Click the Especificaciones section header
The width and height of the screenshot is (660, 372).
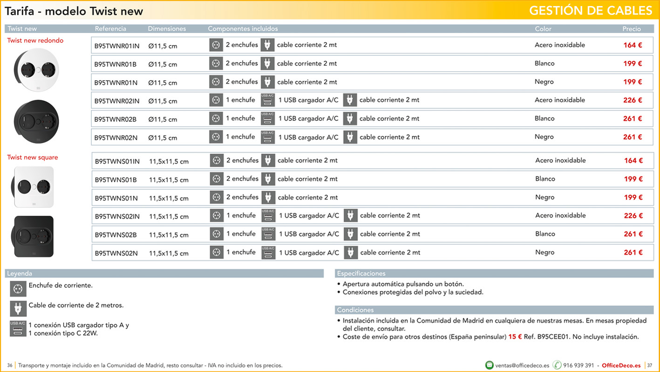(x=494, y=273)
